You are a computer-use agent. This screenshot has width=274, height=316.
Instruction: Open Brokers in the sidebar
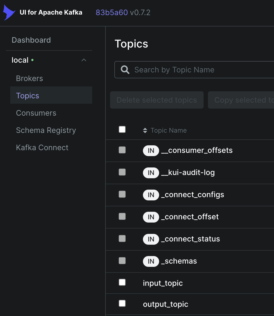tap(29, 78)
